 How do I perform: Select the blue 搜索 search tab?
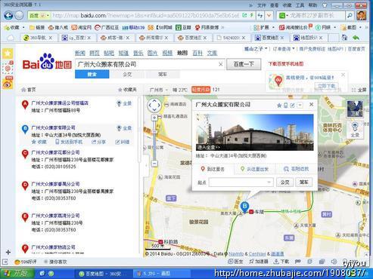coord(92,75)
